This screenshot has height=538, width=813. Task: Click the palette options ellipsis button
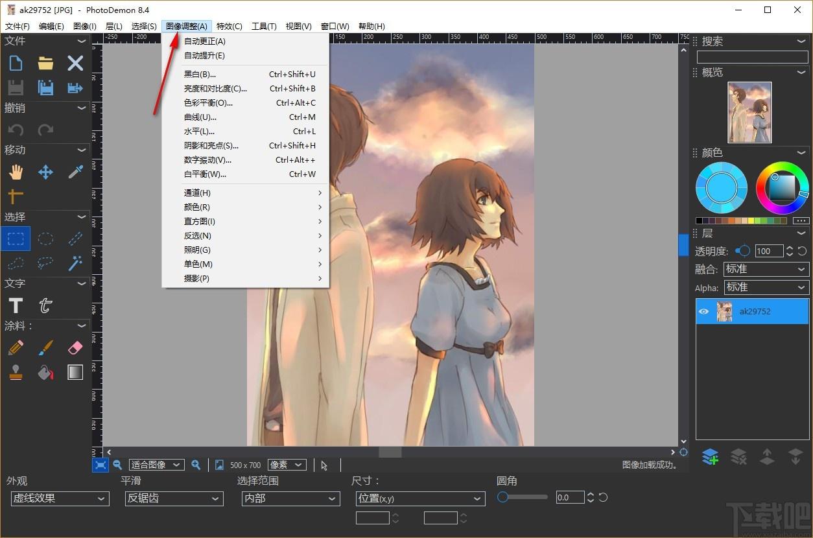801,221
